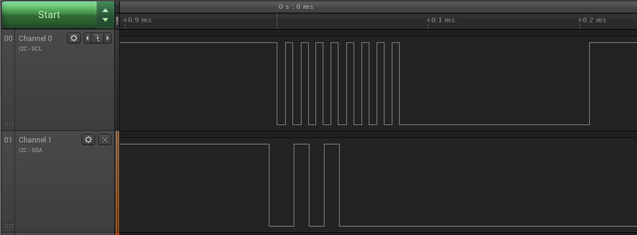Jump to previous edge on Channel 0
Screen dimensions: 637x235
(x=87, y=38)
